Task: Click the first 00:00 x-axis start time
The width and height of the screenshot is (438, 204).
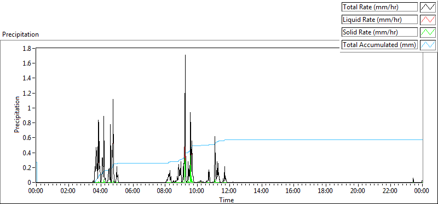Action: [36, 191]
